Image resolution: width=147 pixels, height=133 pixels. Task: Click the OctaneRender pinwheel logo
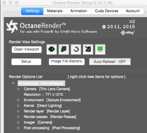coord(12,27)
